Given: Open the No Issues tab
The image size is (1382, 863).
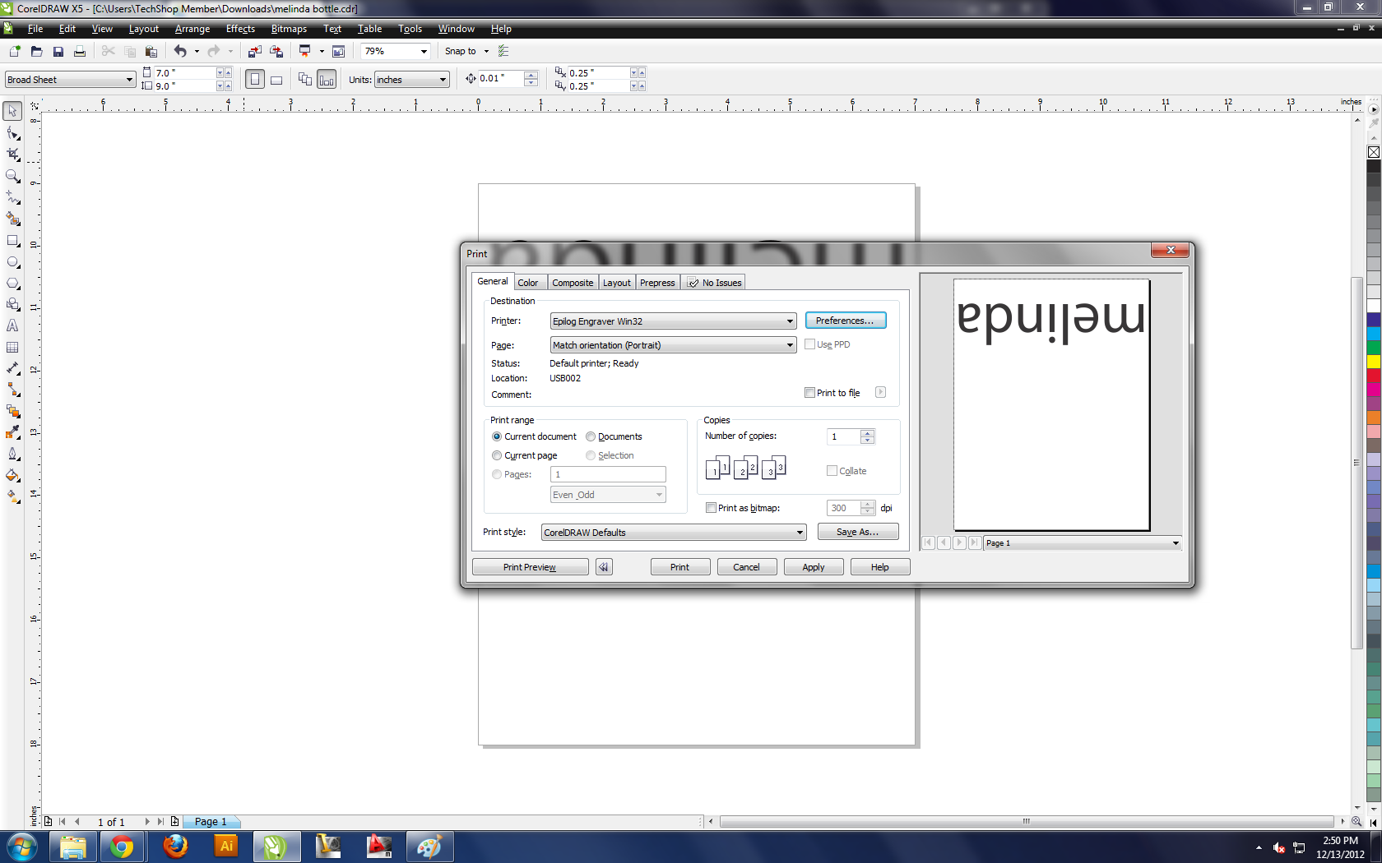Looking at the screenshot, I should tap(714, 283).
